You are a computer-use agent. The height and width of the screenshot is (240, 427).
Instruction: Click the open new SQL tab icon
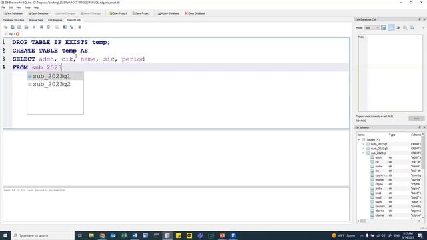[x=6, y=27]
